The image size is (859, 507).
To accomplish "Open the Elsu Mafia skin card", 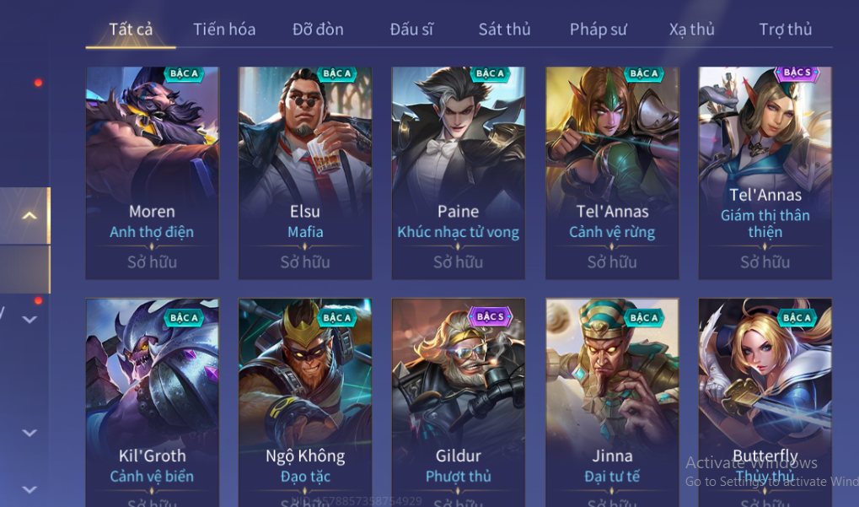I will pos(305,173).
